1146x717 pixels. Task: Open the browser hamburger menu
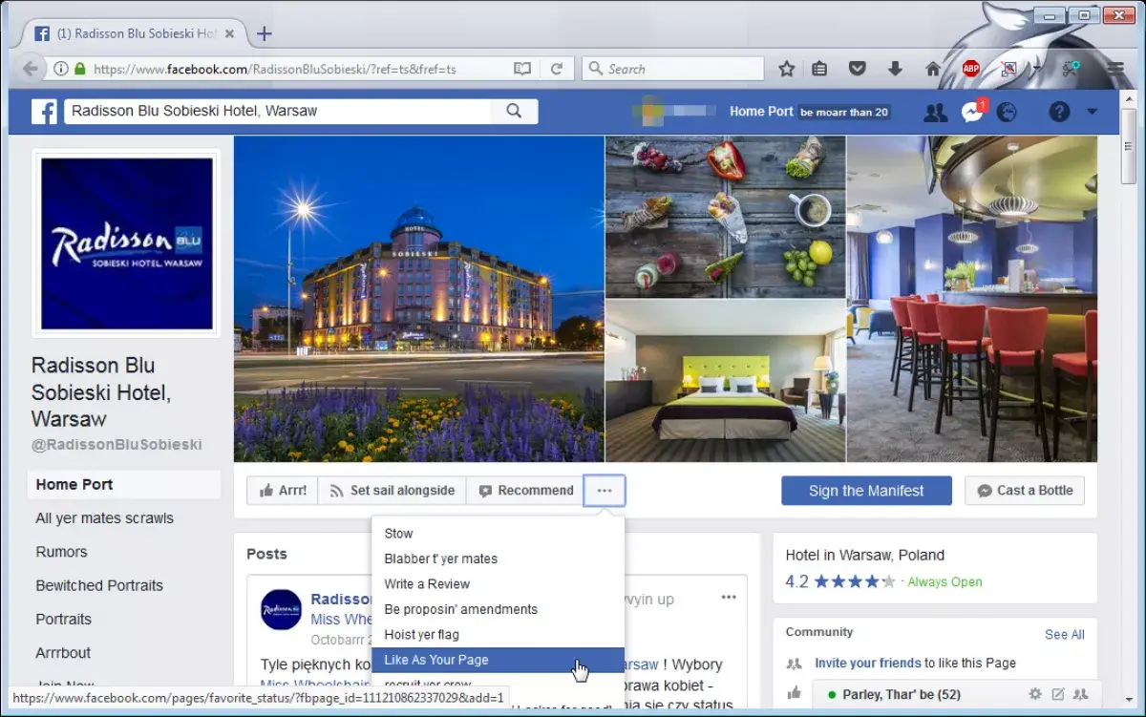tap(1115, 69)
